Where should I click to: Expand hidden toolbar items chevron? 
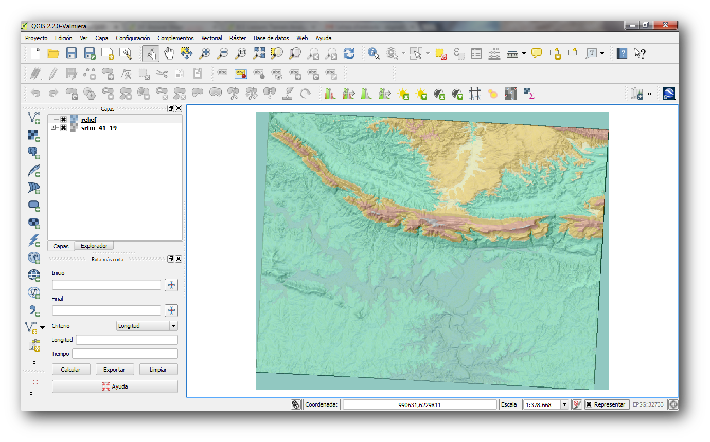[649, 94]
